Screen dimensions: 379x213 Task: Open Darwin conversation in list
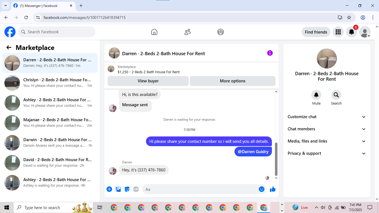[x=50, y=143]
